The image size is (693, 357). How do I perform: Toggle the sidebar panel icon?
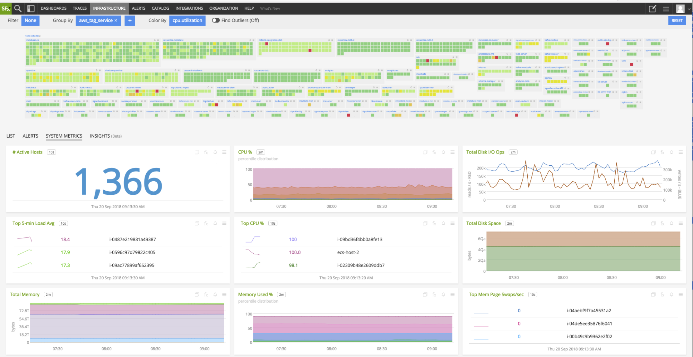31,8
